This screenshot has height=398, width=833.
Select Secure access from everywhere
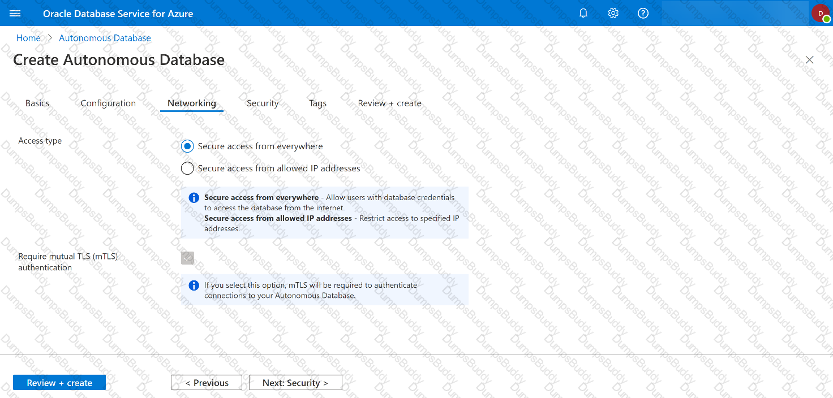(x=187, y=146)
